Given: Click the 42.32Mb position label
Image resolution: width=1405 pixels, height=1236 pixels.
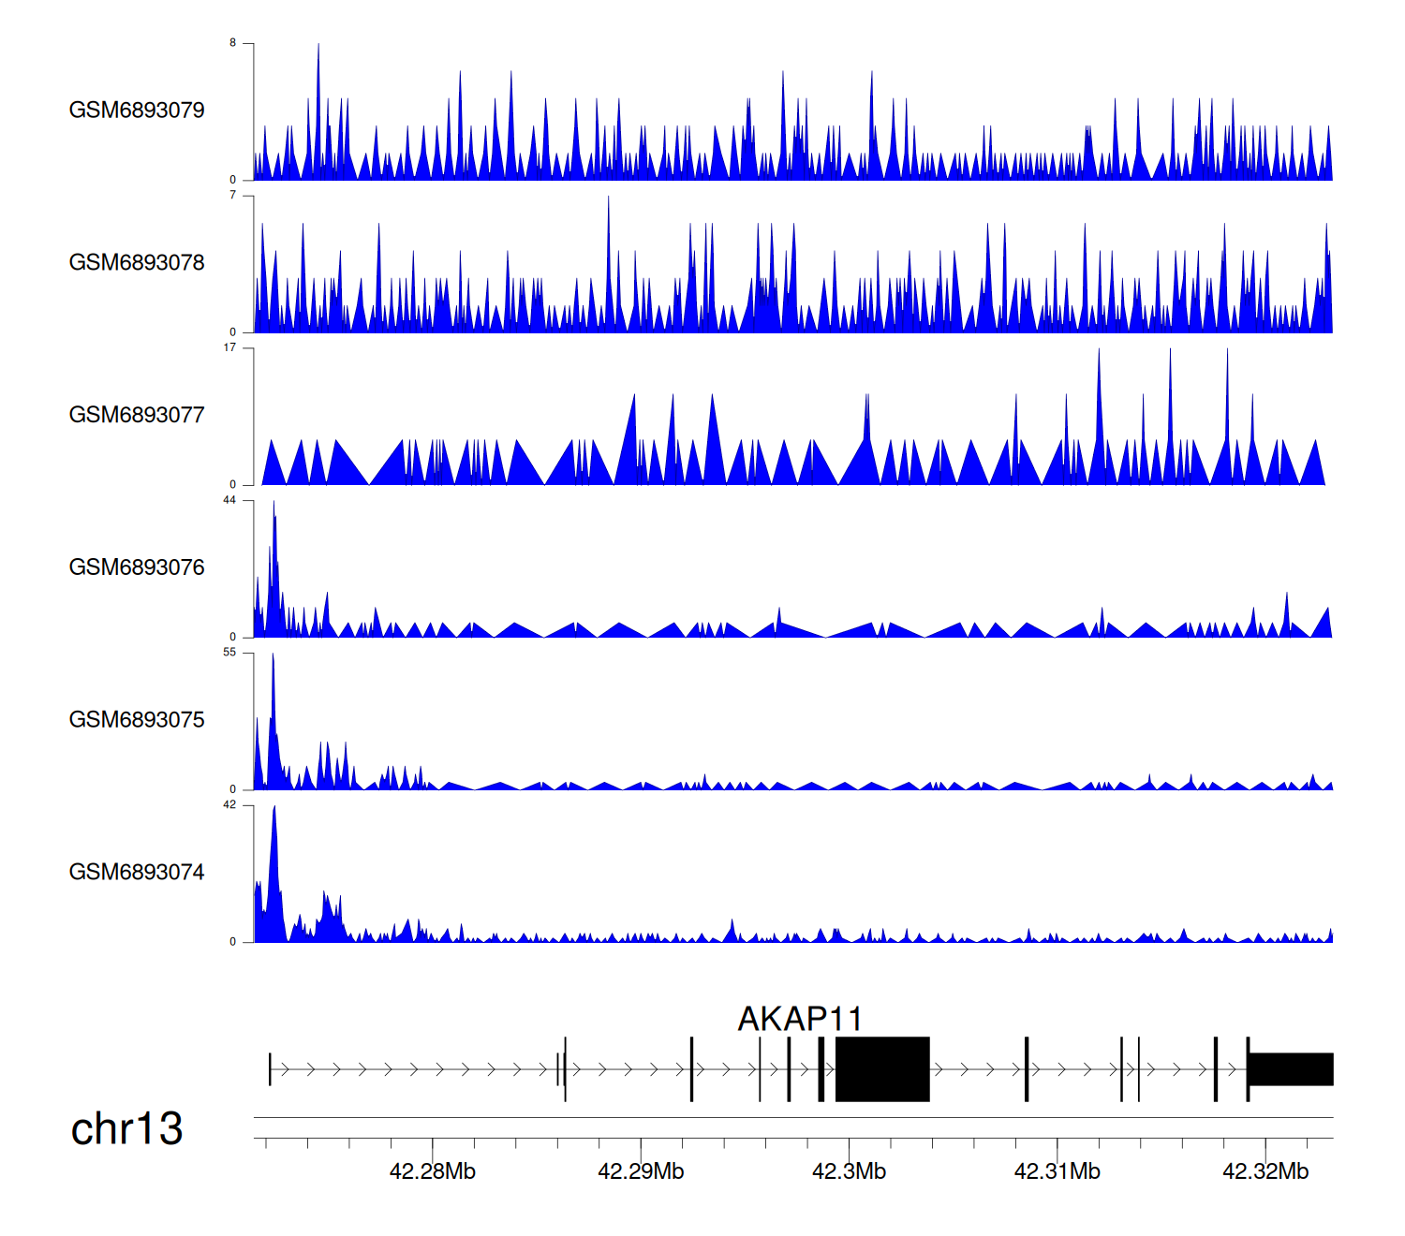Looking at the screenshot, I should point(1264,1171).
